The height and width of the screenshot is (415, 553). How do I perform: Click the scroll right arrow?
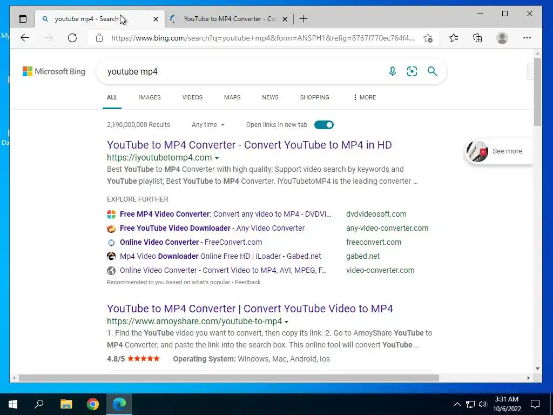[528, 378]
